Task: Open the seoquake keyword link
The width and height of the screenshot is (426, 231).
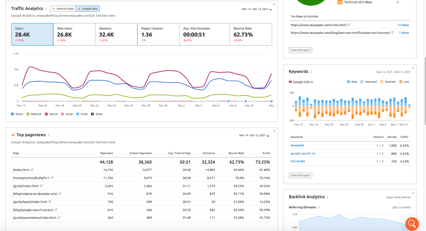Action: click(x=297, y=146)
